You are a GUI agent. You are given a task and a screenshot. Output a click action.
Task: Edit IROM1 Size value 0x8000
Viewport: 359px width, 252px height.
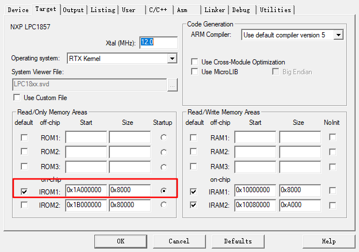(130, 190)
